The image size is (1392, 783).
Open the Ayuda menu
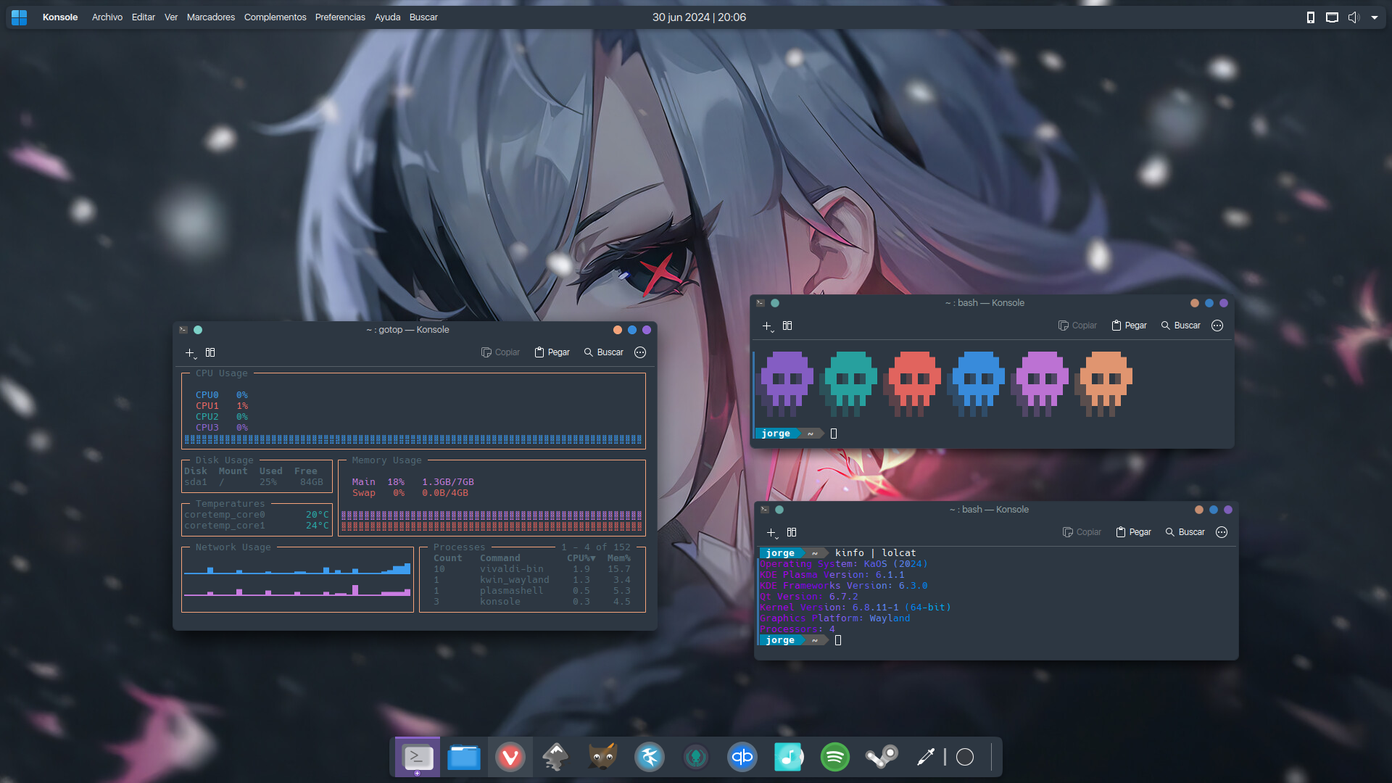point(387,17)
